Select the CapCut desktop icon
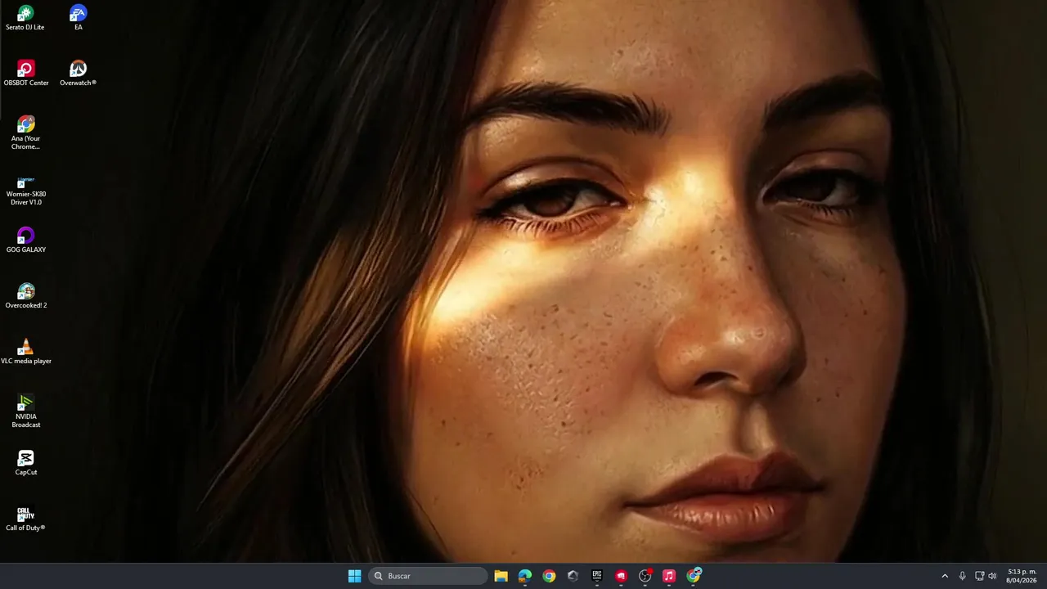This screenshot has width=1047, height=589. point(25,463)
